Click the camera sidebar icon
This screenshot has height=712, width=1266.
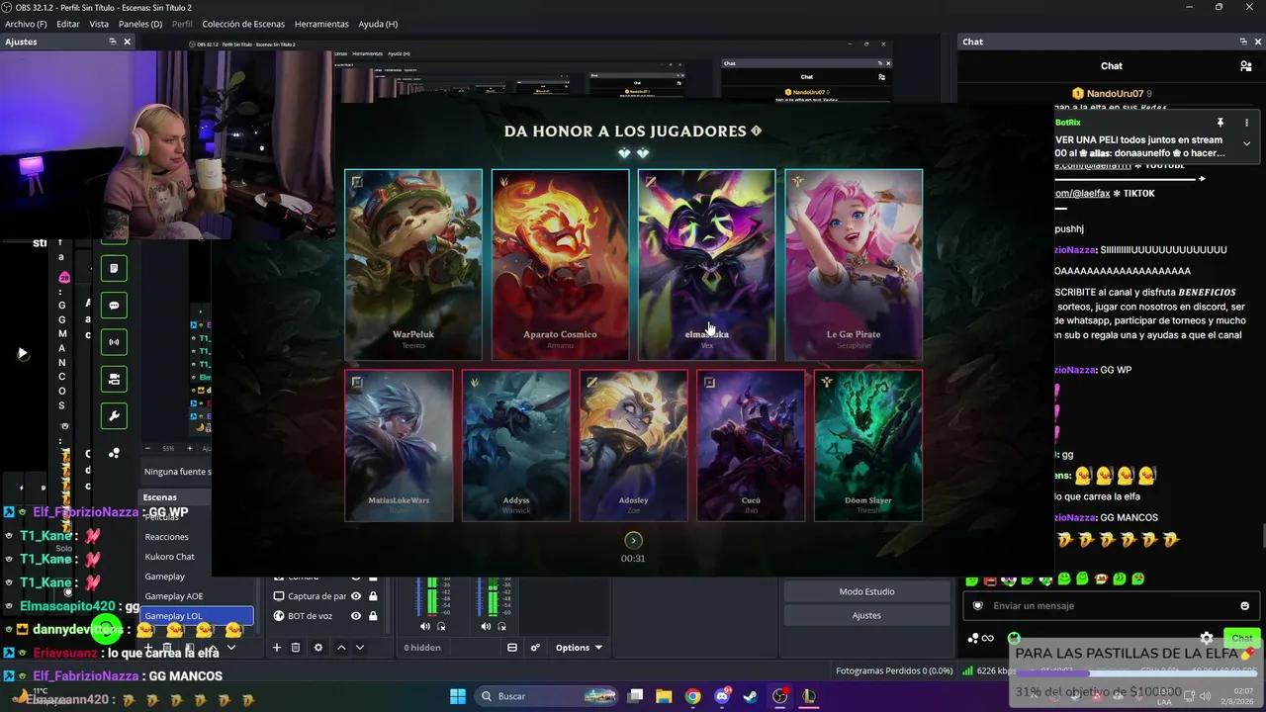coord(114,379)
